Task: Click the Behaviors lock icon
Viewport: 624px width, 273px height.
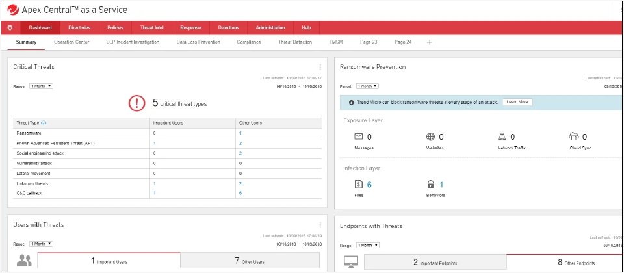Action: (430, 184)
